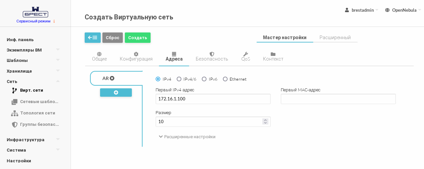The image size is (424, 169).
Task: Click the first MAC address input field
Action: point(338,99)
